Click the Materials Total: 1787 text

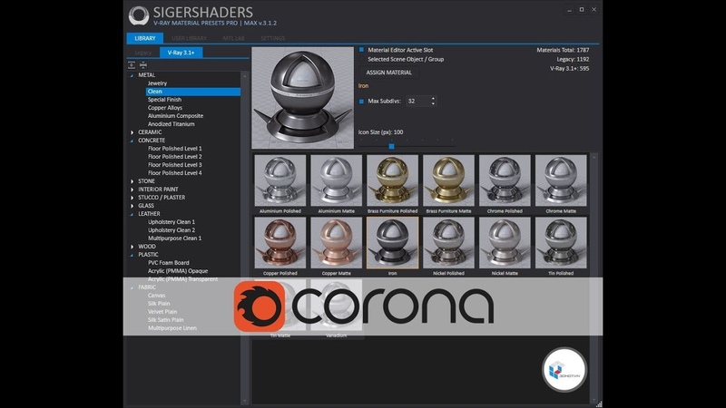[x=563, y=50]
